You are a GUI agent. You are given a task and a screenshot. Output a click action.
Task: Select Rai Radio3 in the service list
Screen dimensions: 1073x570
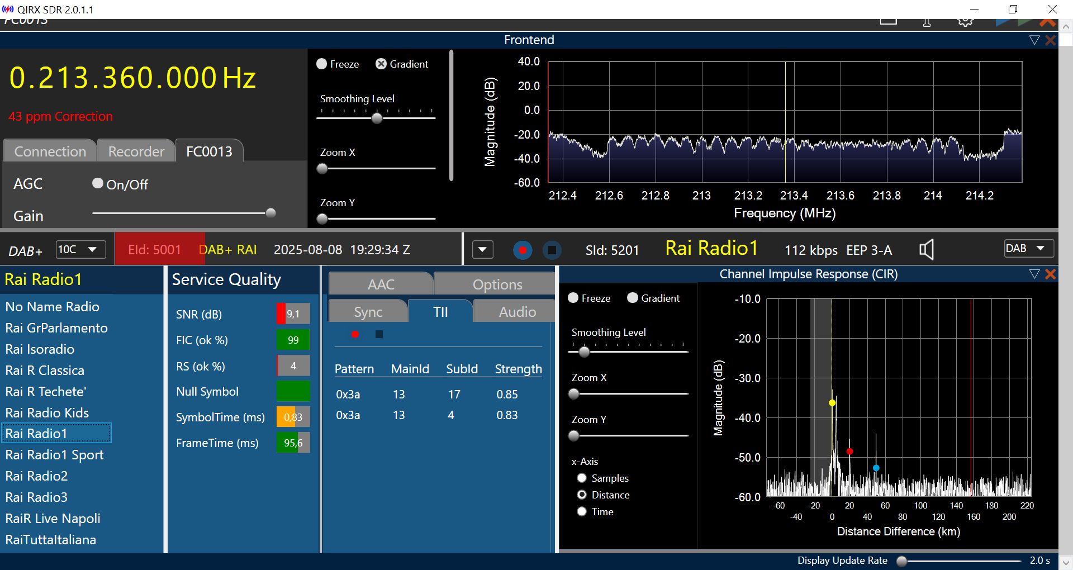coord(36,497)
